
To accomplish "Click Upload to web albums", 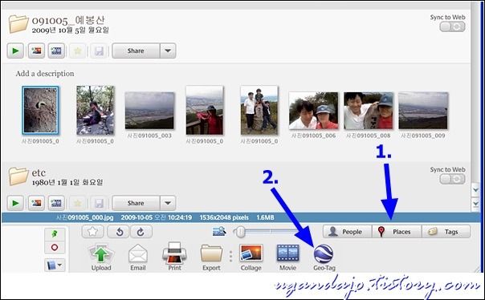I will (x=101, y=257).
